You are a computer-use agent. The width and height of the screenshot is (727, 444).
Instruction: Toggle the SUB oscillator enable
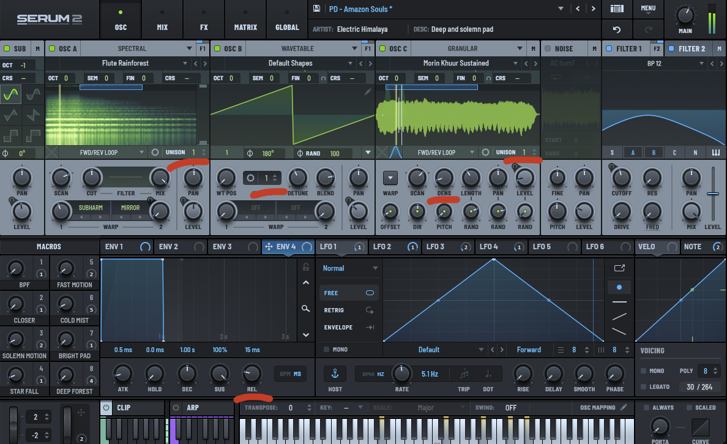click(7, 48)
